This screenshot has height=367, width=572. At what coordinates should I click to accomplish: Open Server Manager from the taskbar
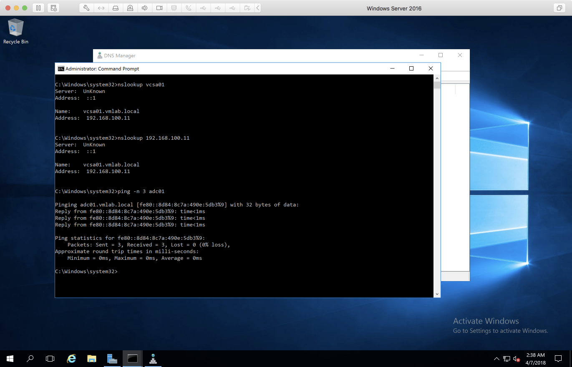(112, 358)
